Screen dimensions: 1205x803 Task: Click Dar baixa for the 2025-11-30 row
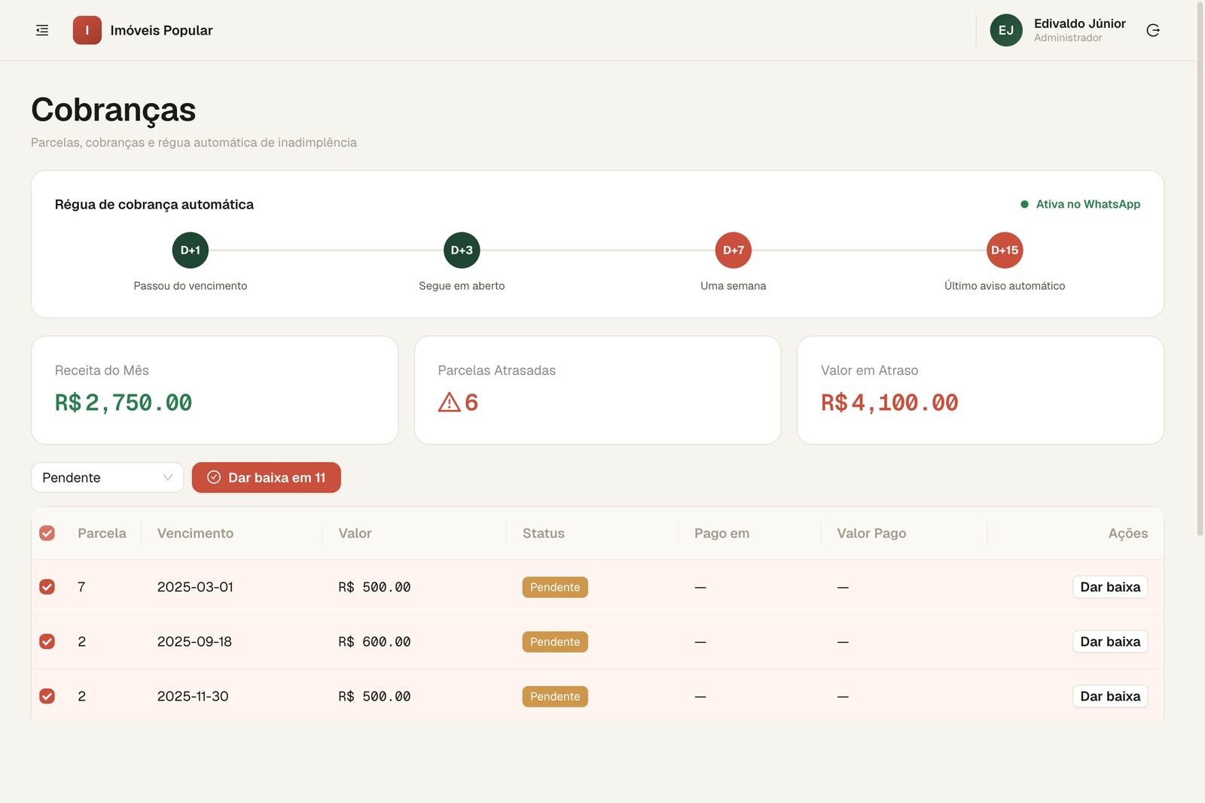pyautogui.click(x=1110, y=696)
